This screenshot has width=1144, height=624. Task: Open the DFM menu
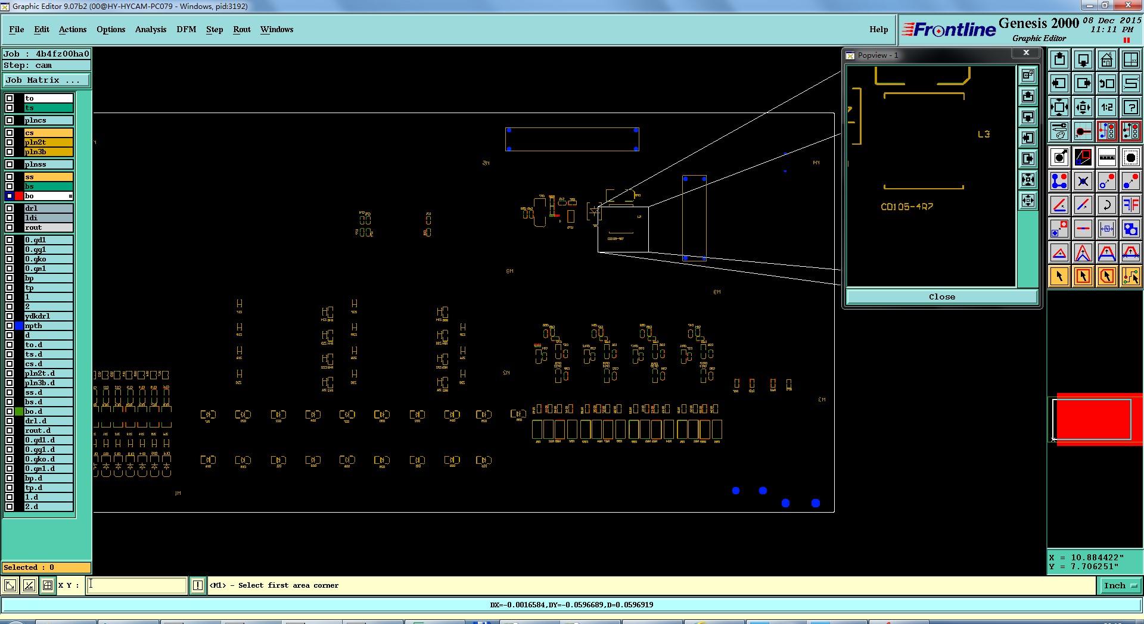coord(186,29)
